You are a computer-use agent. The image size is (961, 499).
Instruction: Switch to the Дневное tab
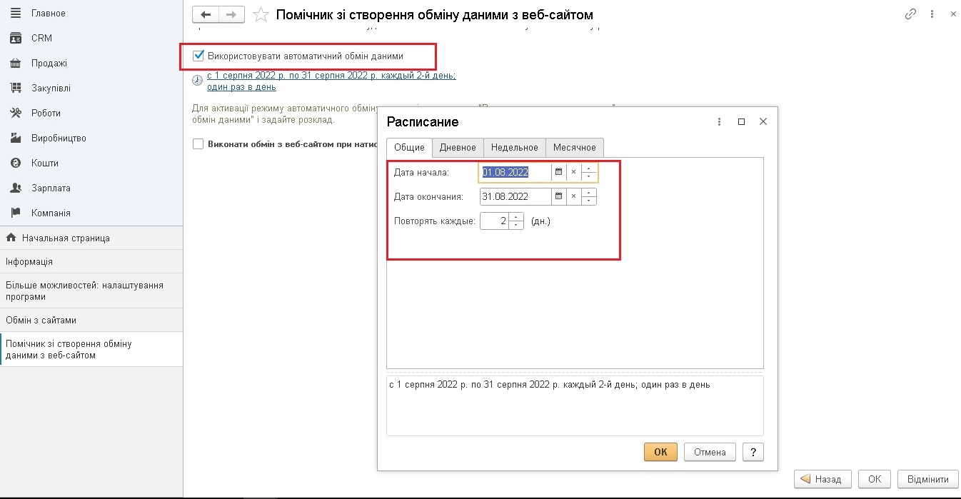458,148
